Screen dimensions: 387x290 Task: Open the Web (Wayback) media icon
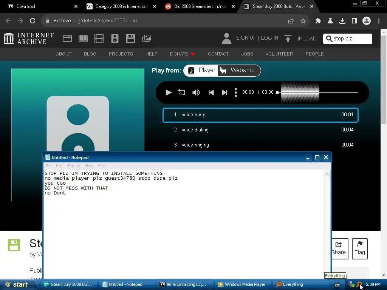(67, 39)
